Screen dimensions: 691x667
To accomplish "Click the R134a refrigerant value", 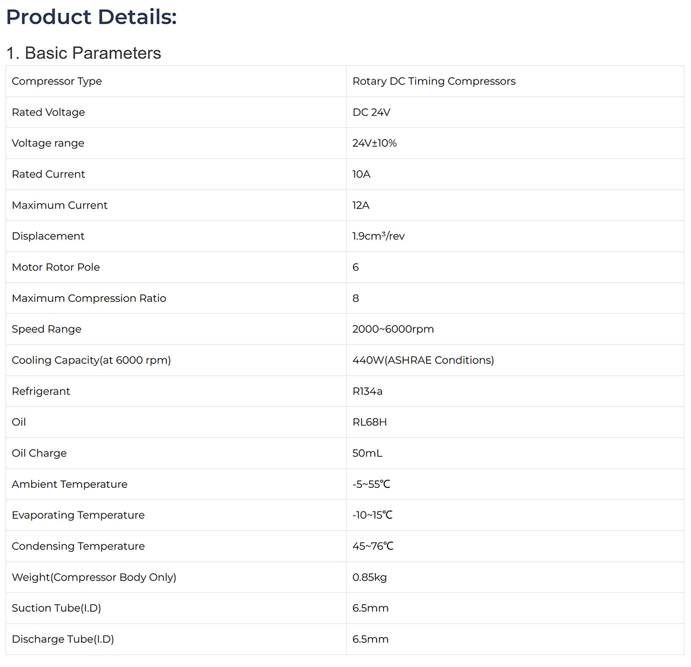I will click(x=367, y=392).
